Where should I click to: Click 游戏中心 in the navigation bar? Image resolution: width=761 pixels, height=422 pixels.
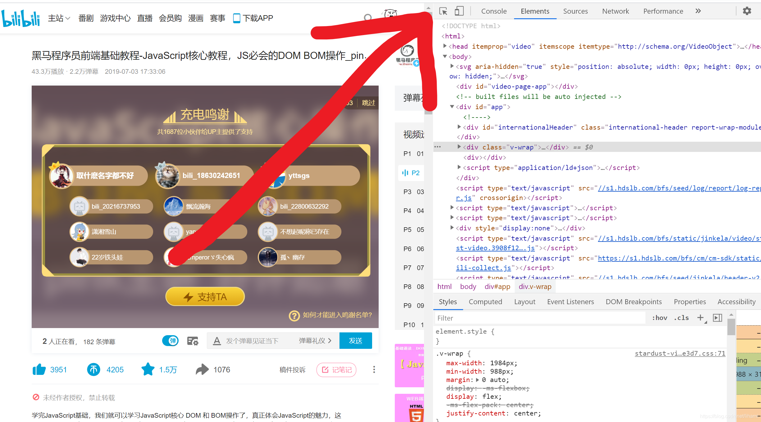coord(115,18)
